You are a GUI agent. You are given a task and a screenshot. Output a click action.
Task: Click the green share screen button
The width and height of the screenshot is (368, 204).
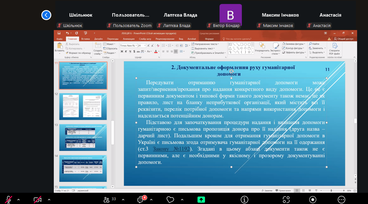(201, 199)
